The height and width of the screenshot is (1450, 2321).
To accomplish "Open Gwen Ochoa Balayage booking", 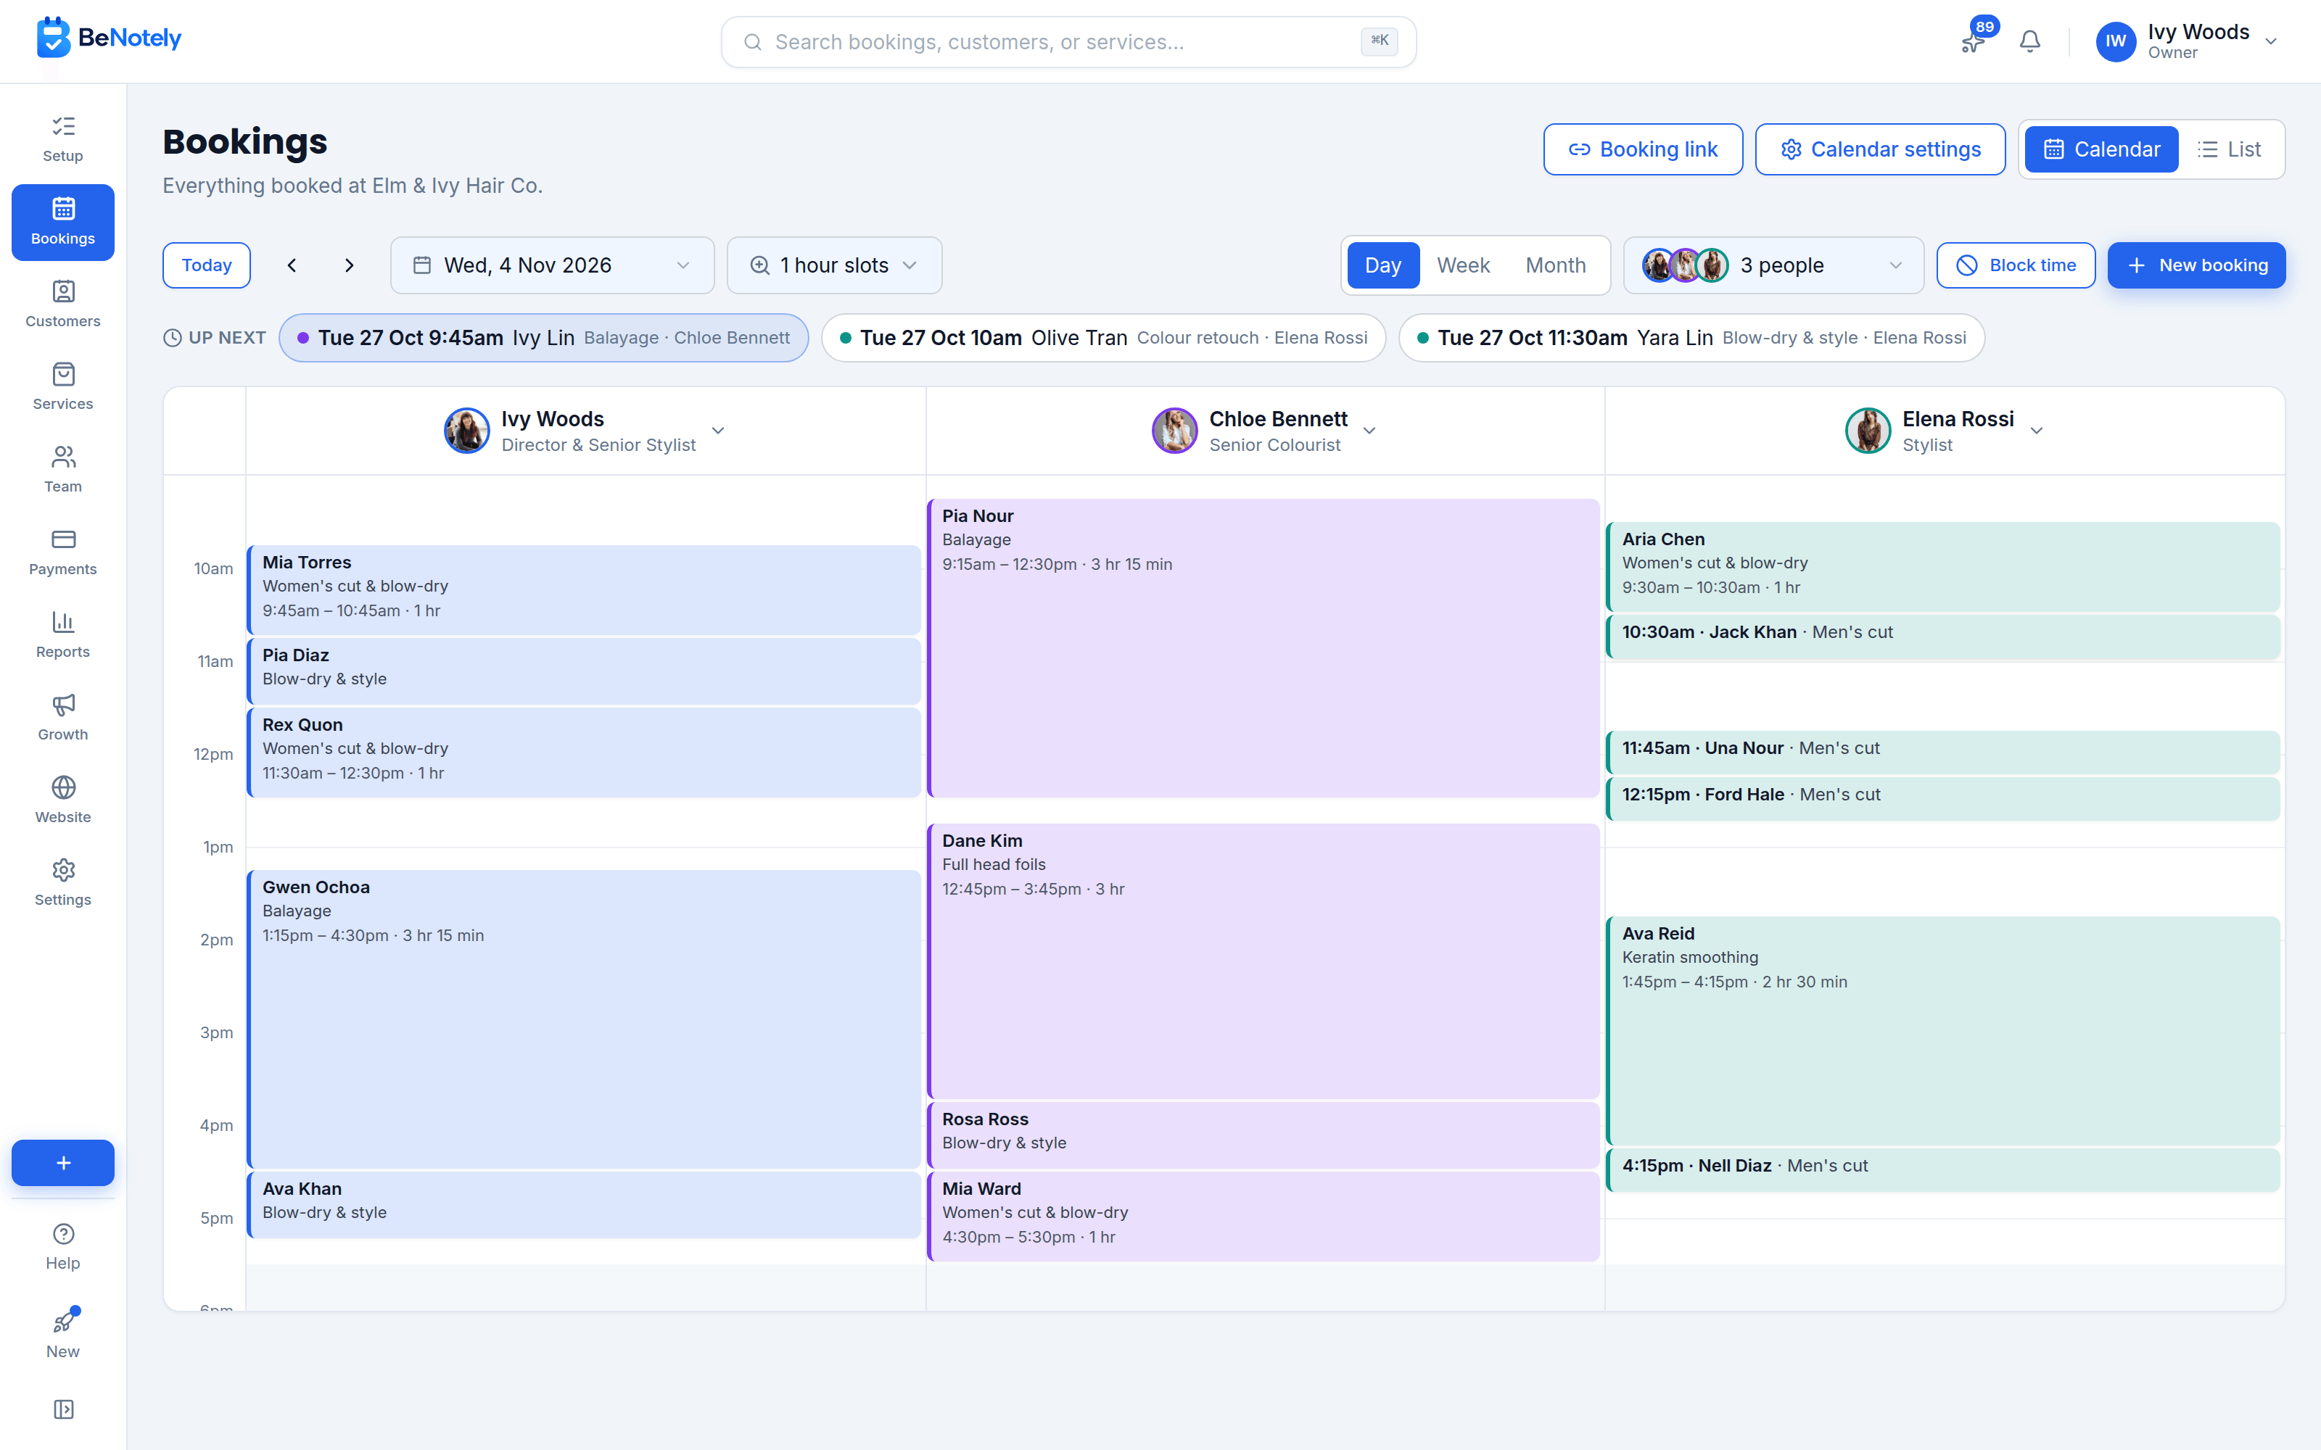I will coord(584,1019).
